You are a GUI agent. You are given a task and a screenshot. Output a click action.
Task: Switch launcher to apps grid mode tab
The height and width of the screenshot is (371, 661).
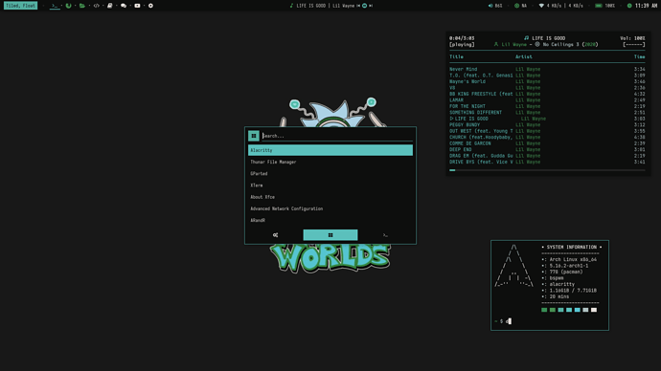click(x=330, y=234)
